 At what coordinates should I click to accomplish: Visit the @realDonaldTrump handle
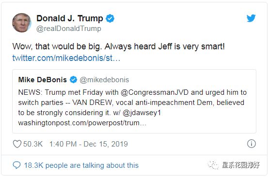point(68,29)
